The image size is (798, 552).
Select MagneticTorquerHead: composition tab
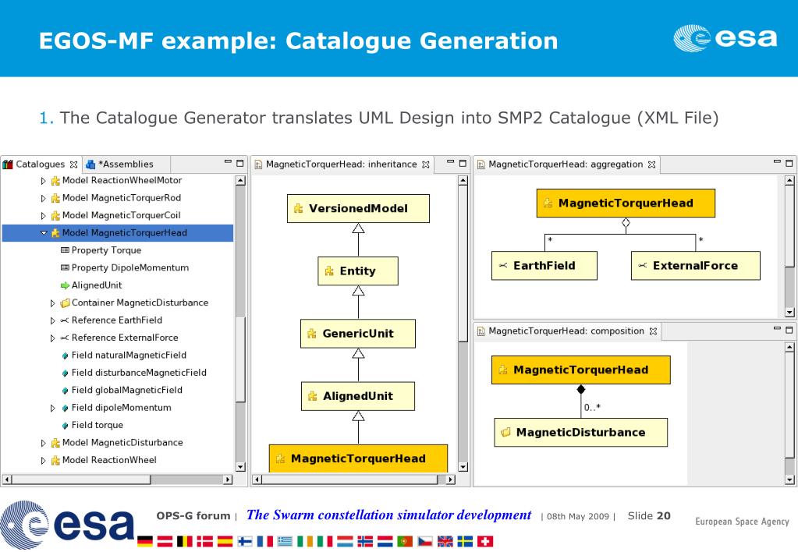[566, 331]
